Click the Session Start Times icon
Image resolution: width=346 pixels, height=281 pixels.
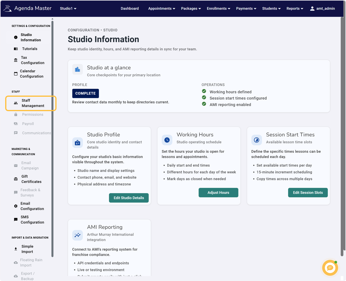257,140
